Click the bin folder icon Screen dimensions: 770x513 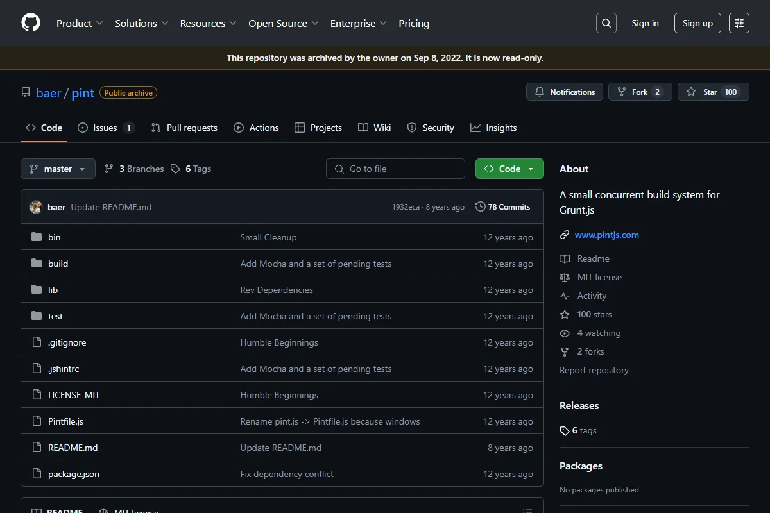point(37,237)
